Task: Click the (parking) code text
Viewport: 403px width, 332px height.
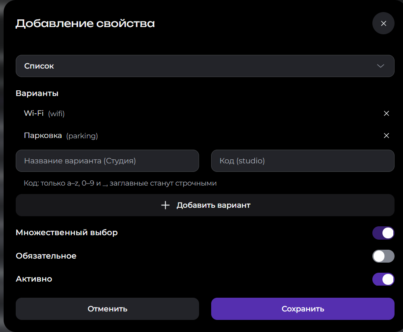Action: [82, 136]
